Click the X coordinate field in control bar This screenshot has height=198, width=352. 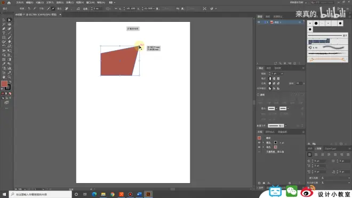[x=131, y=9]
